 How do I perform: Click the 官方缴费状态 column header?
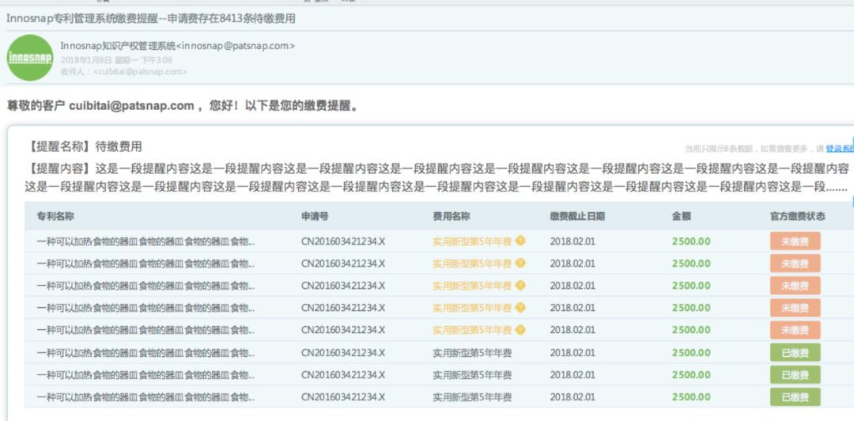[797, 217]
